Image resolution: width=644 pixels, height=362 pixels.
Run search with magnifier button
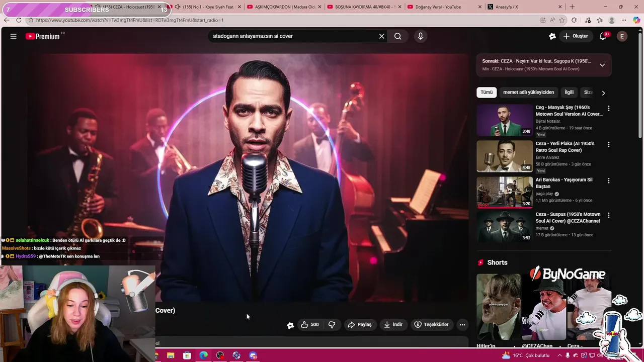[398, 36]
